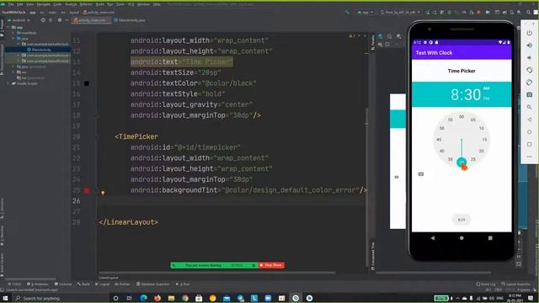Open the app run configuration dropdown

pyautogui.click(x=366, y=13)
